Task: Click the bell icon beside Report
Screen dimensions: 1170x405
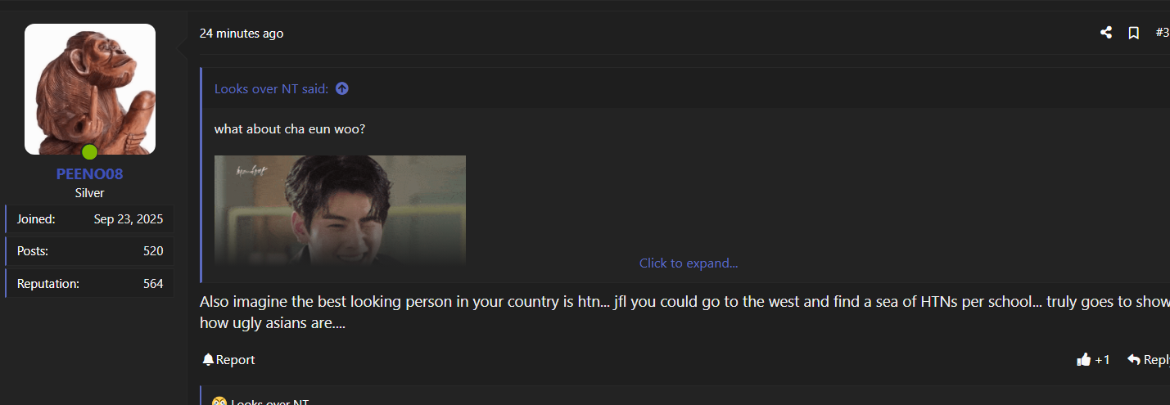Action: tap(208, 359)
